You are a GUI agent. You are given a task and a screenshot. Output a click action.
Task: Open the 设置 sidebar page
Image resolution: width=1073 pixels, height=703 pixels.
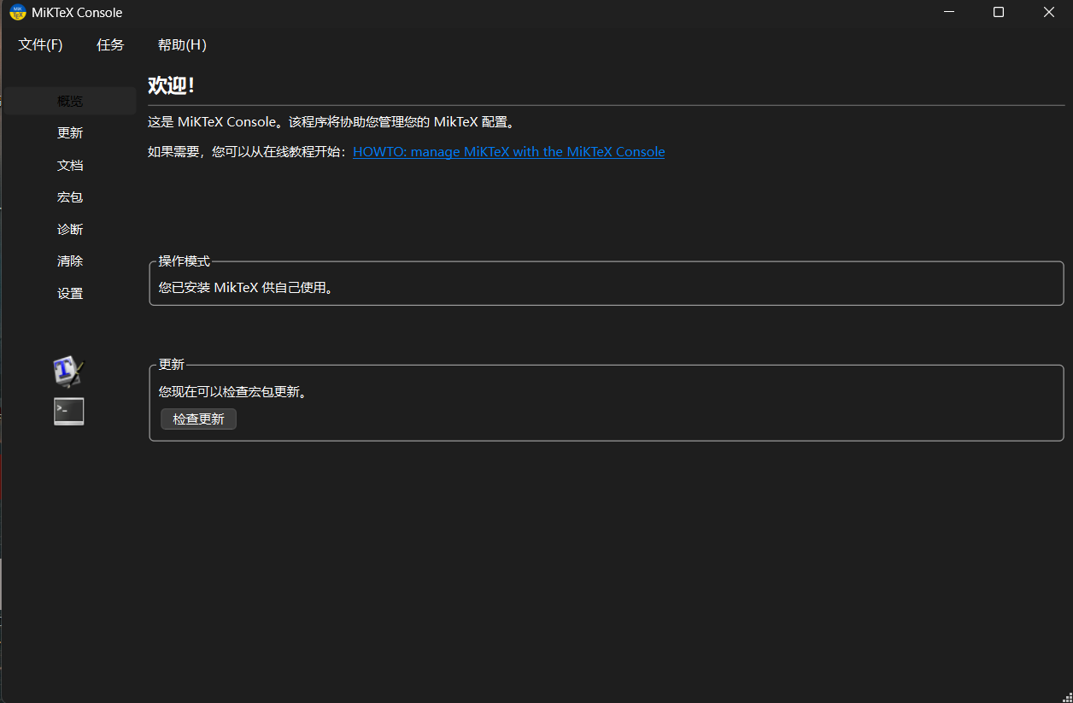tap(70, 294)
